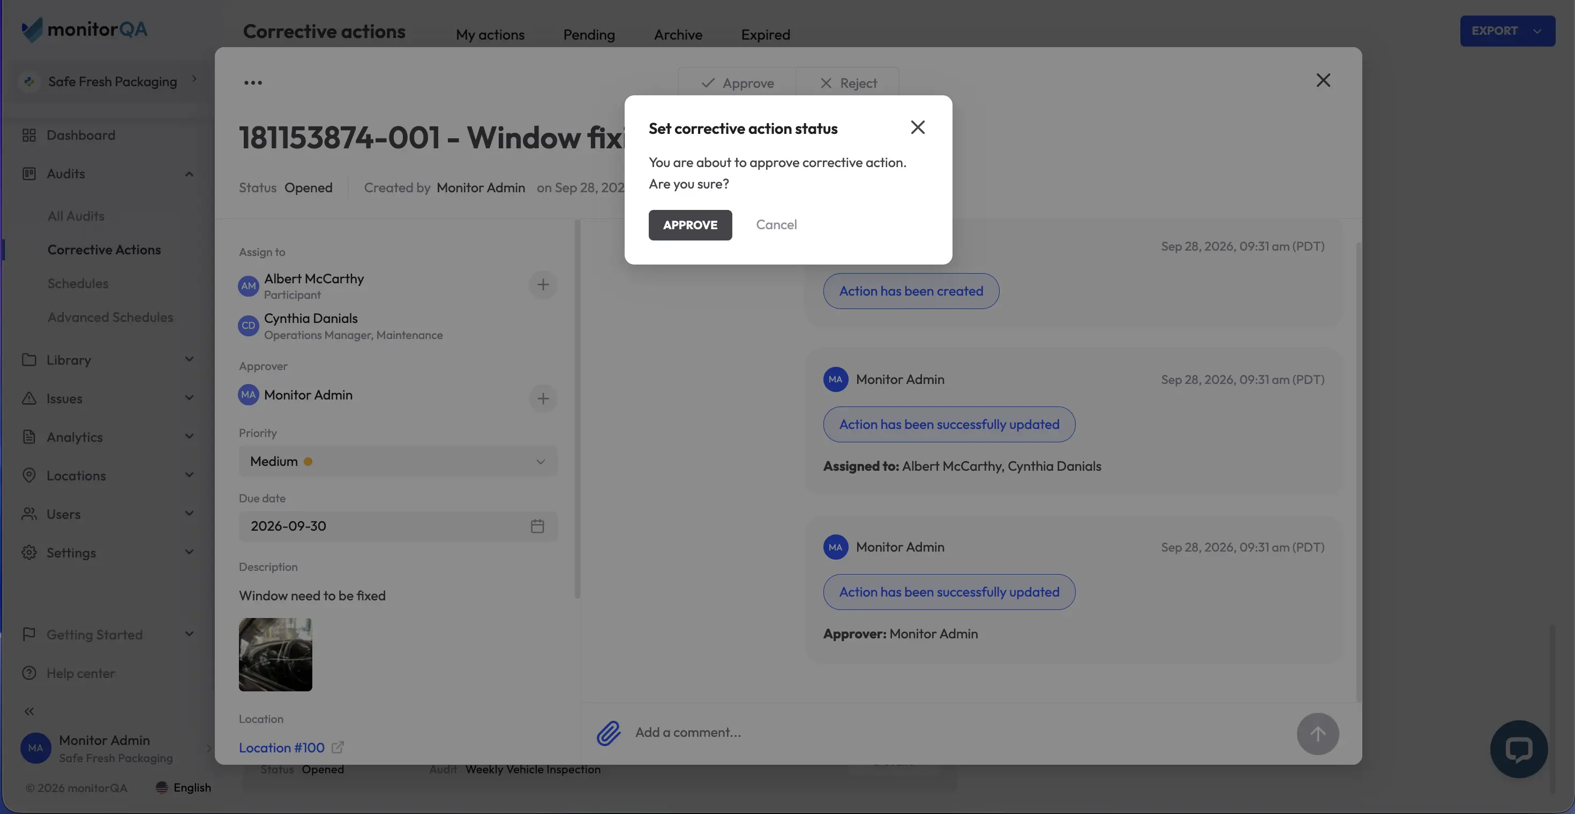Screen dimensions: 1575x814
Task: Open the live chat bubble
Action: pos(1518,749)
